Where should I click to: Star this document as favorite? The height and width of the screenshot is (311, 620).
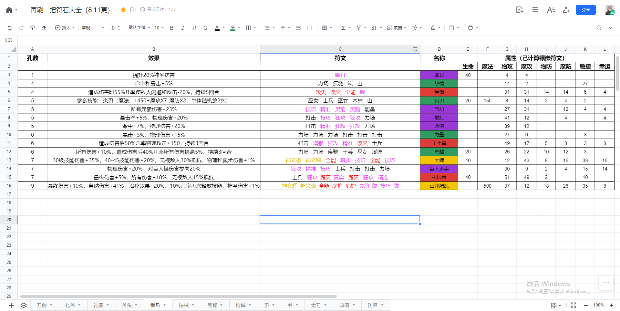click(x=123, y=10)
